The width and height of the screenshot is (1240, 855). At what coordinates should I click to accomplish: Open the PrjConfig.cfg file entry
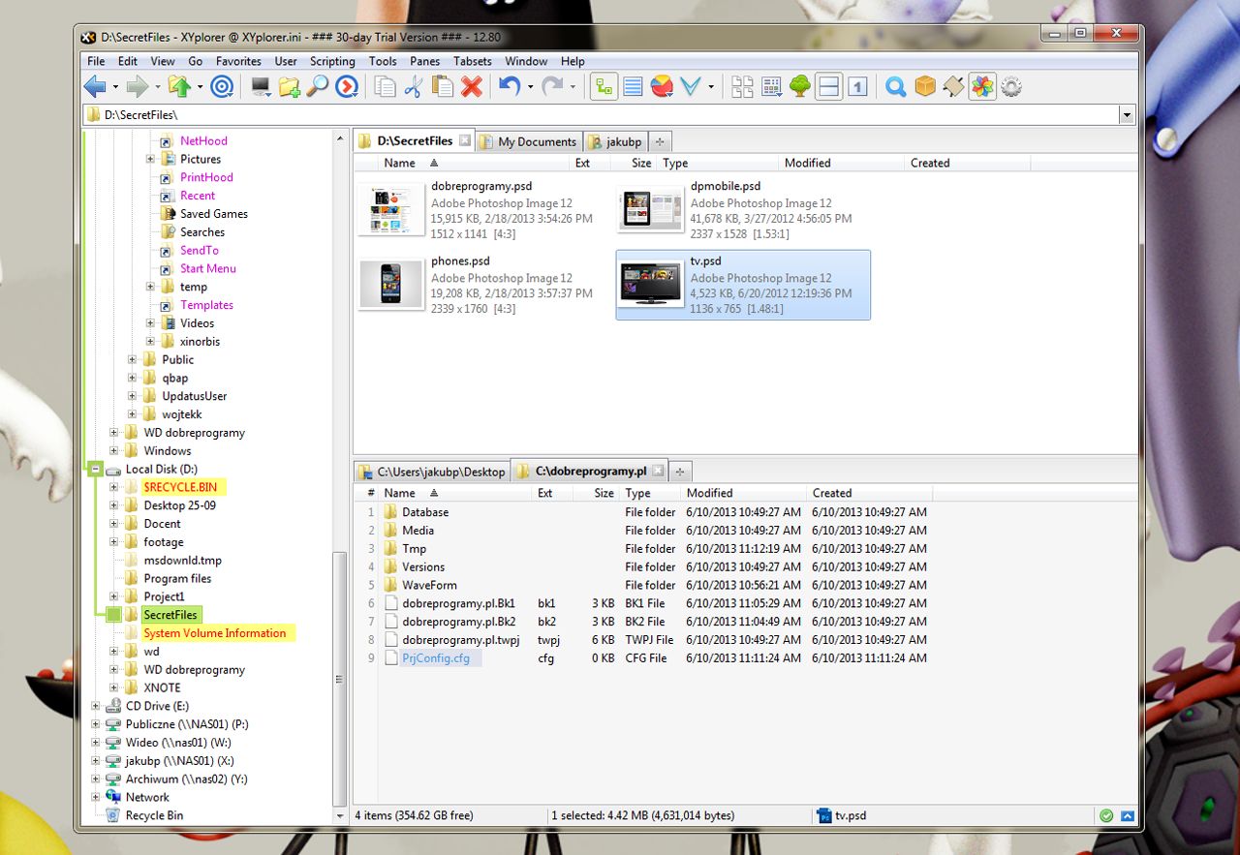[x=435, y=658]
